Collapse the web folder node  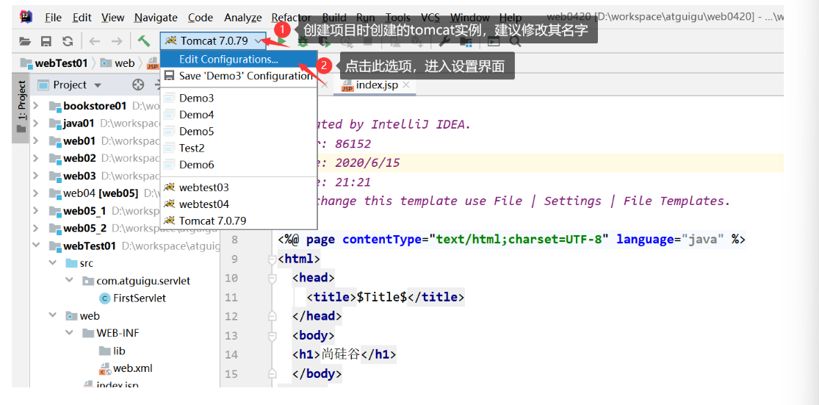tap(53, 315)
